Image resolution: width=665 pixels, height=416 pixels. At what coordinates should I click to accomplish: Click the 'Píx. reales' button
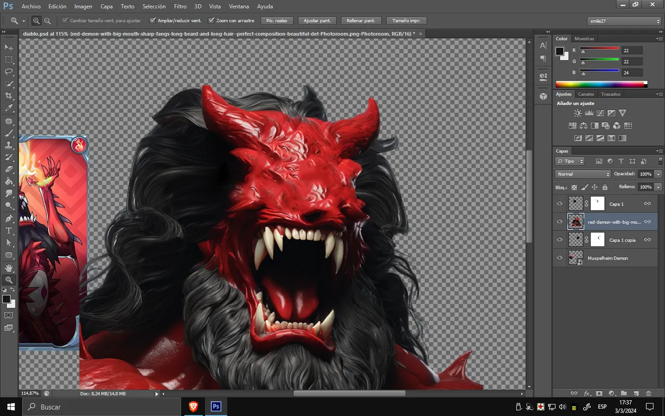click(277, 21)
